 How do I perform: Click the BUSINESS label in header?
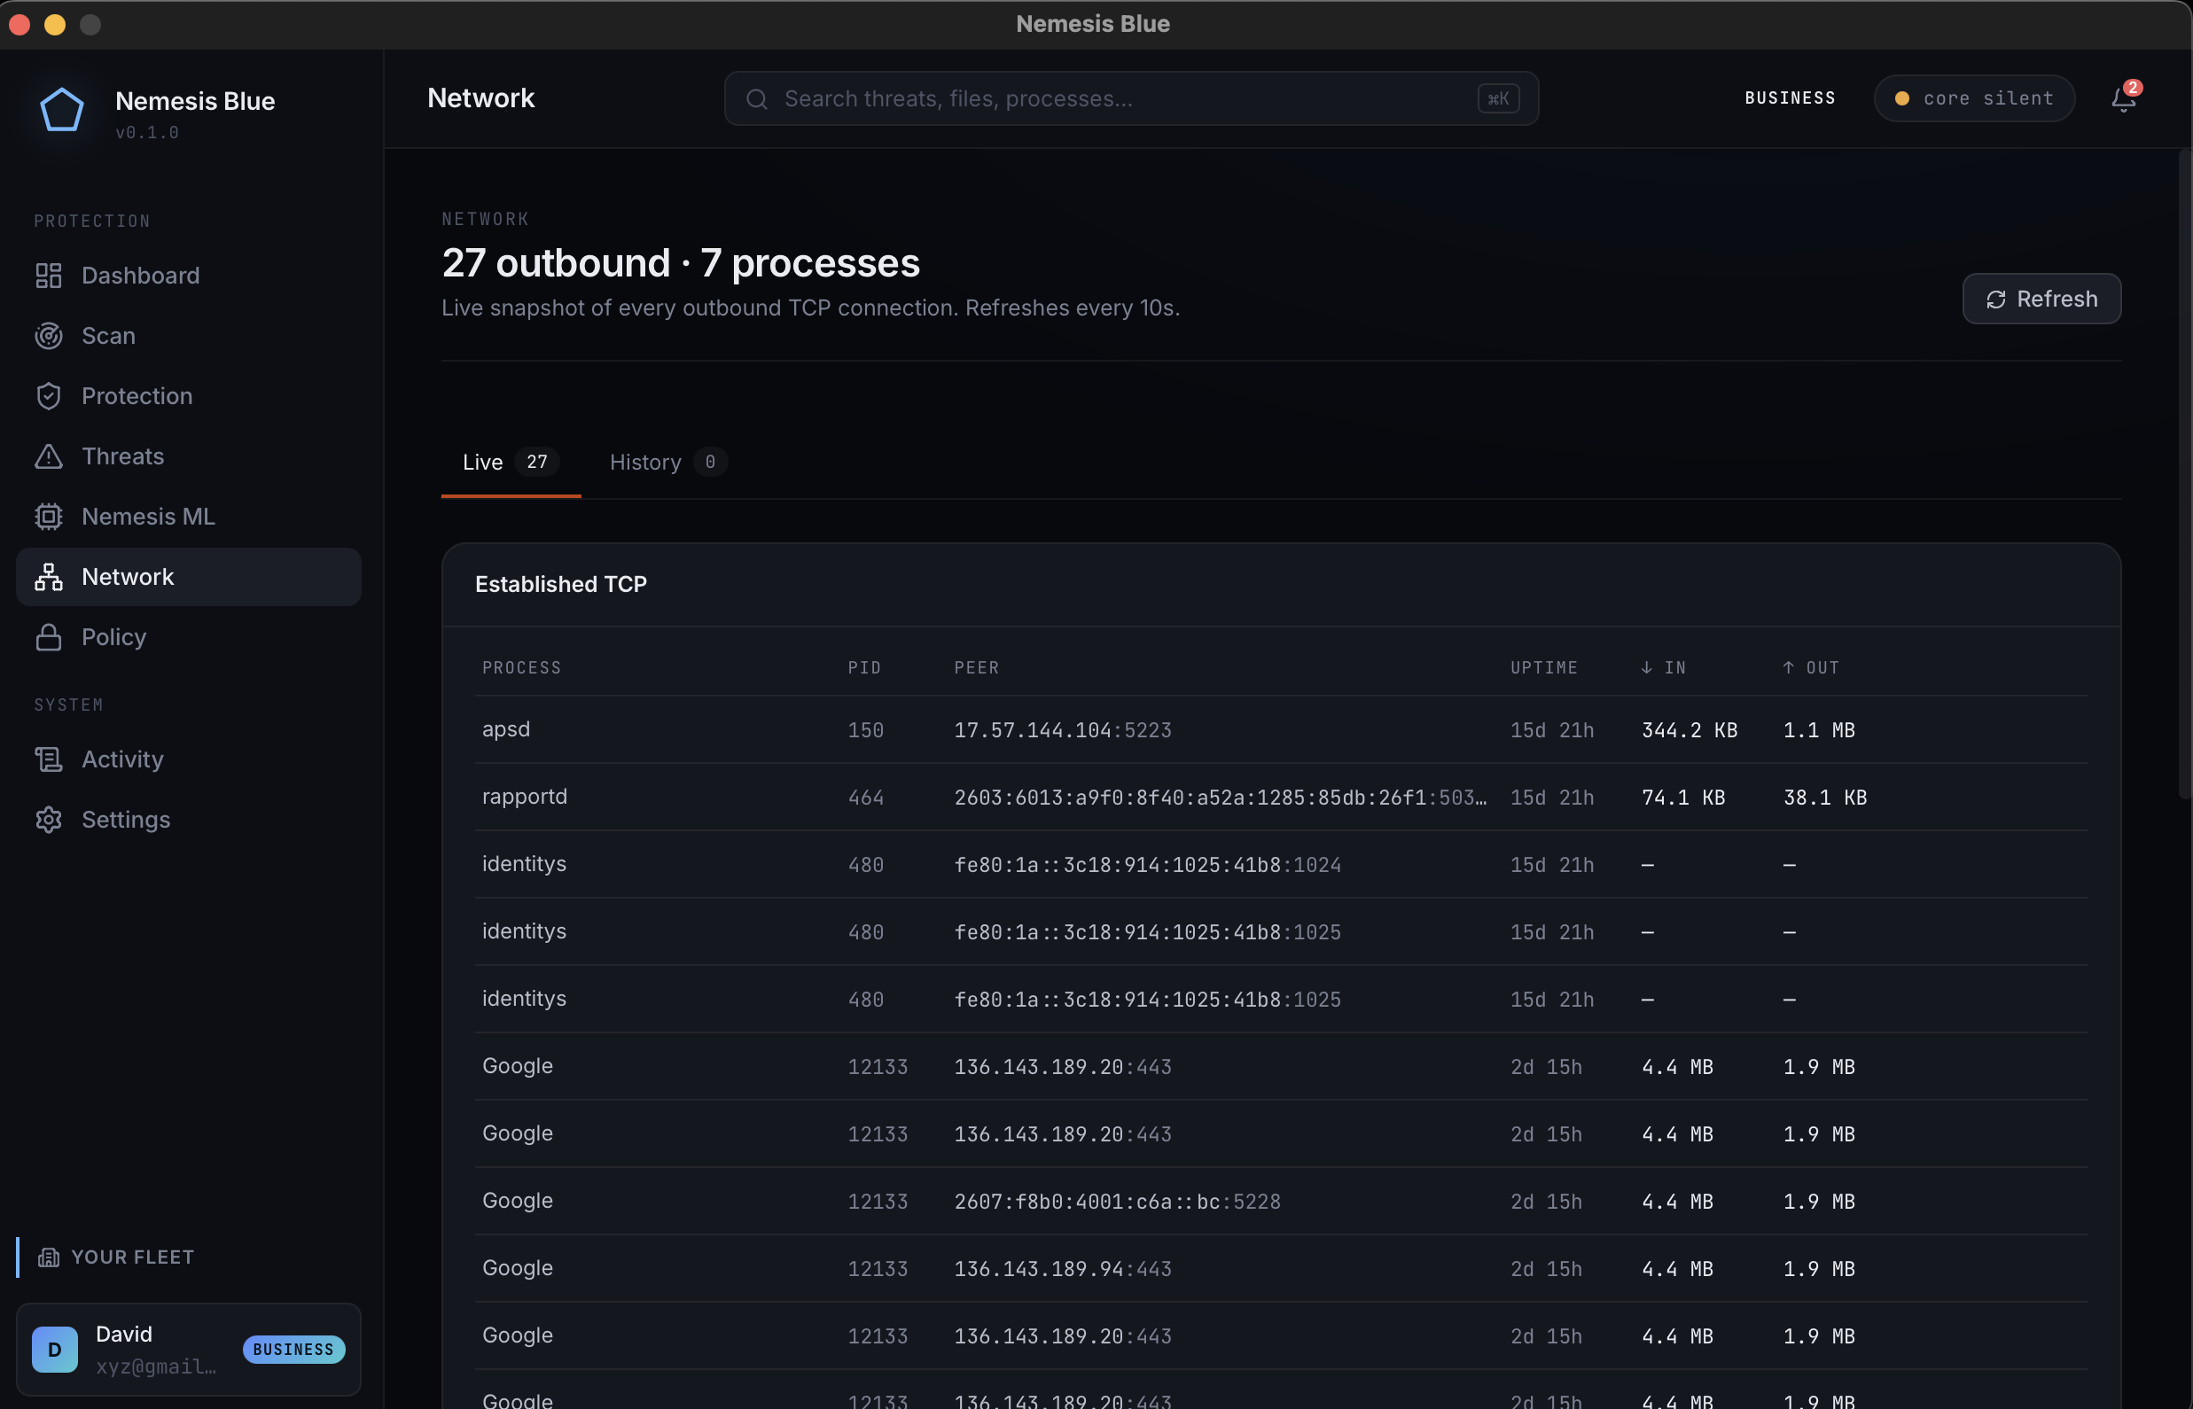(1790, 99)
